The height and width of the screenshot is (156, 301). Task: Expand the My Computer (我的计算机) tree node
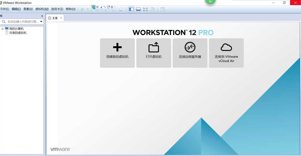3,29
